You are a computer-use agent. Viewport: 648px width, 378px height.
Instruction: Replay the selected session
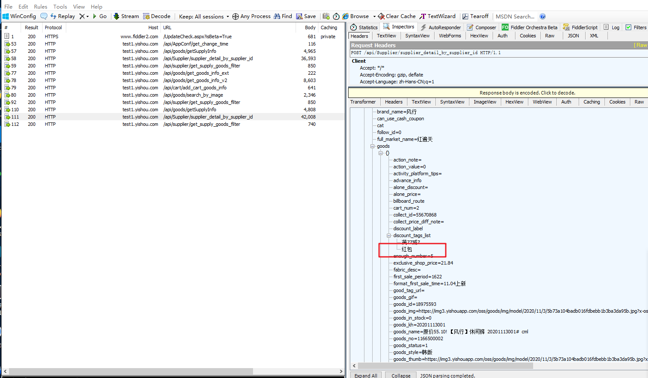(x=62, y=16)
